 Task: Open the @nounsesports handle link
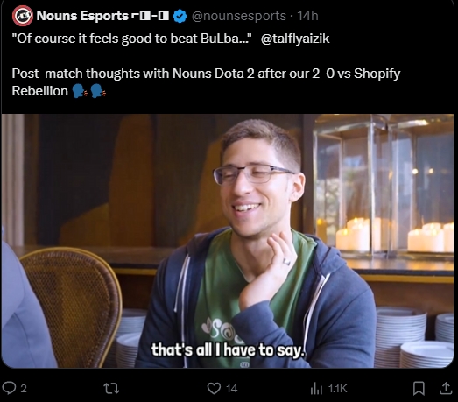[x=239, y=16]
